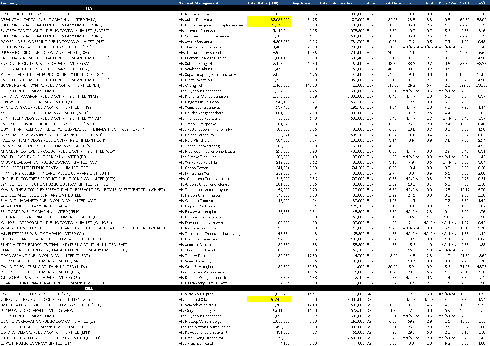
Task: Select UNION AUCTION (AUCT) company cell
Action: pyautogui.click(x=45, y=299)
